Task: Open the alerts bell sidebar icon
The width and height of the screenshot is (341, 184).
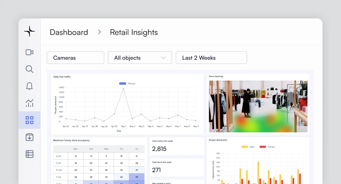Action: point(30,86)
